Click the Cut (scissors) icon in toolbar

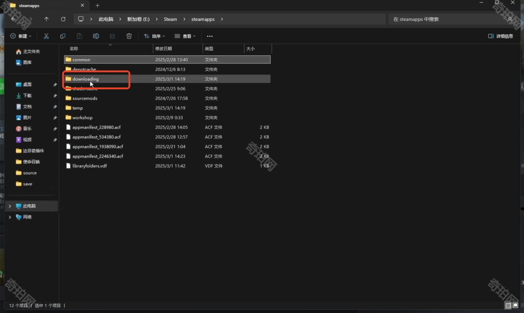click(46, 36)
